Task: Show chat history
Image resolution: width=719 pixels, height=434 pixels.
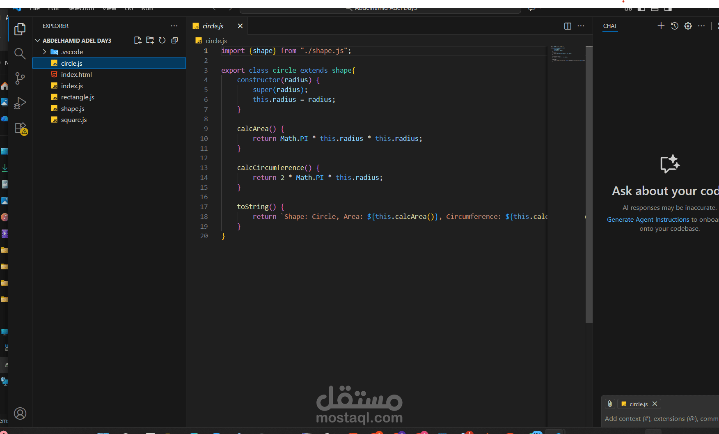Action: pos(675,26)
